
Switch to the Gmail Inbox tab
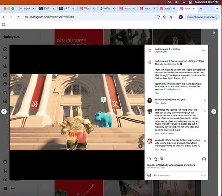(x=27, y=9)
